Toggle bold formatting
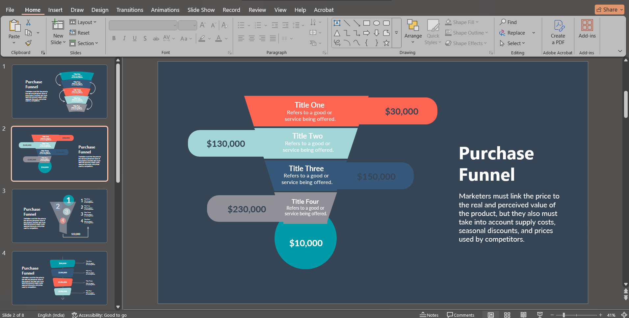The image size is (629, 318). click(114, 39)
